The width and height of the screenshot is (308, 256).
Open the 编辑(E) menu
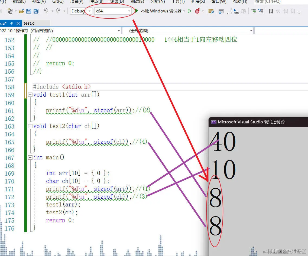[19, 2]
